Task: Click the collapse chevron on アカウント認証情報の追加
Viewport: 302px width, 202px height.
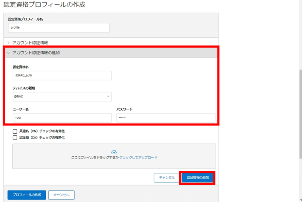Action: pos(8,53)
